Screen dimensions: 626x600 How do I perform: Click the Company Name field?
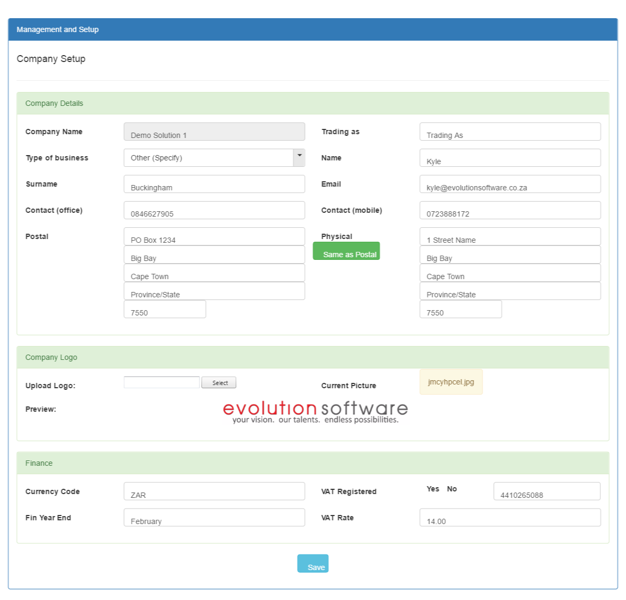pyautogui.click(x=215, y=132)
